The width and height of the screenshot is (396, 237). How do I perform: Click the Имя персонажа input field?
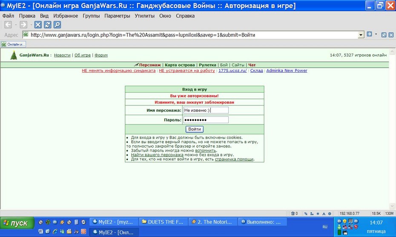[206, 110]
